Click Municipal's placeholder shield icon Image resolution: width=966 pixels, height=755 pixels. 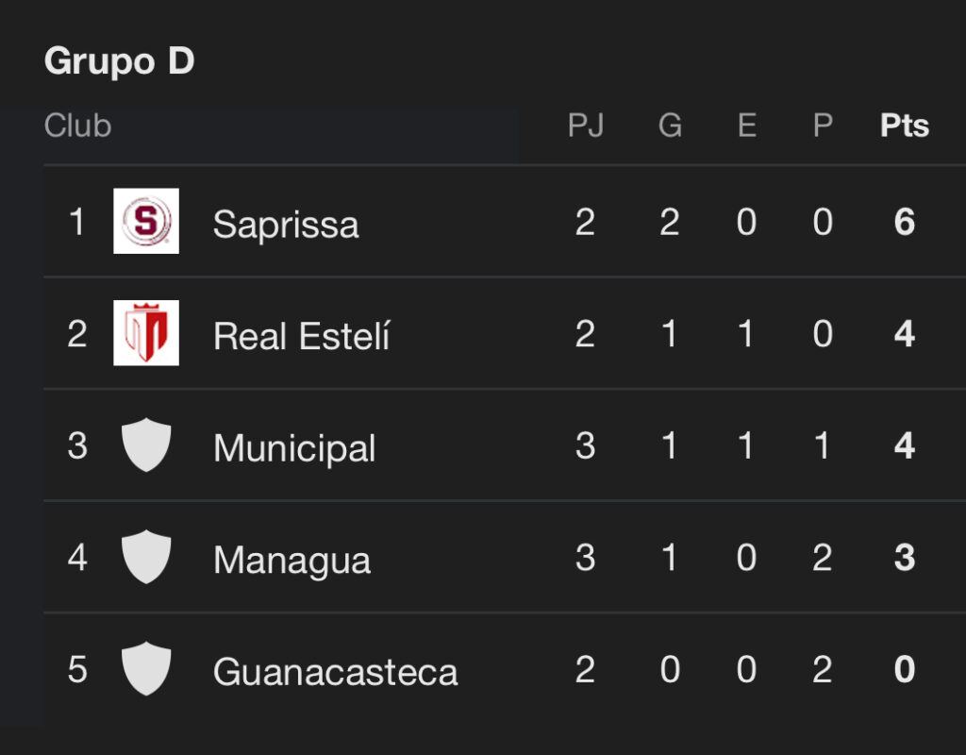146,445
